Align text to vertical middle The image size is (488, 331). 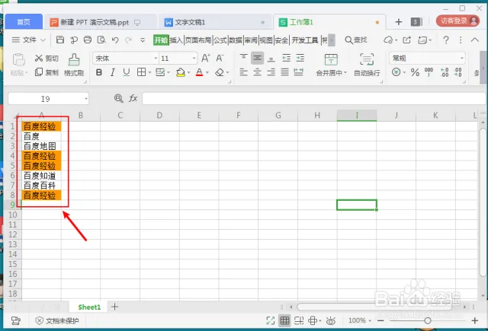[257, 58]
